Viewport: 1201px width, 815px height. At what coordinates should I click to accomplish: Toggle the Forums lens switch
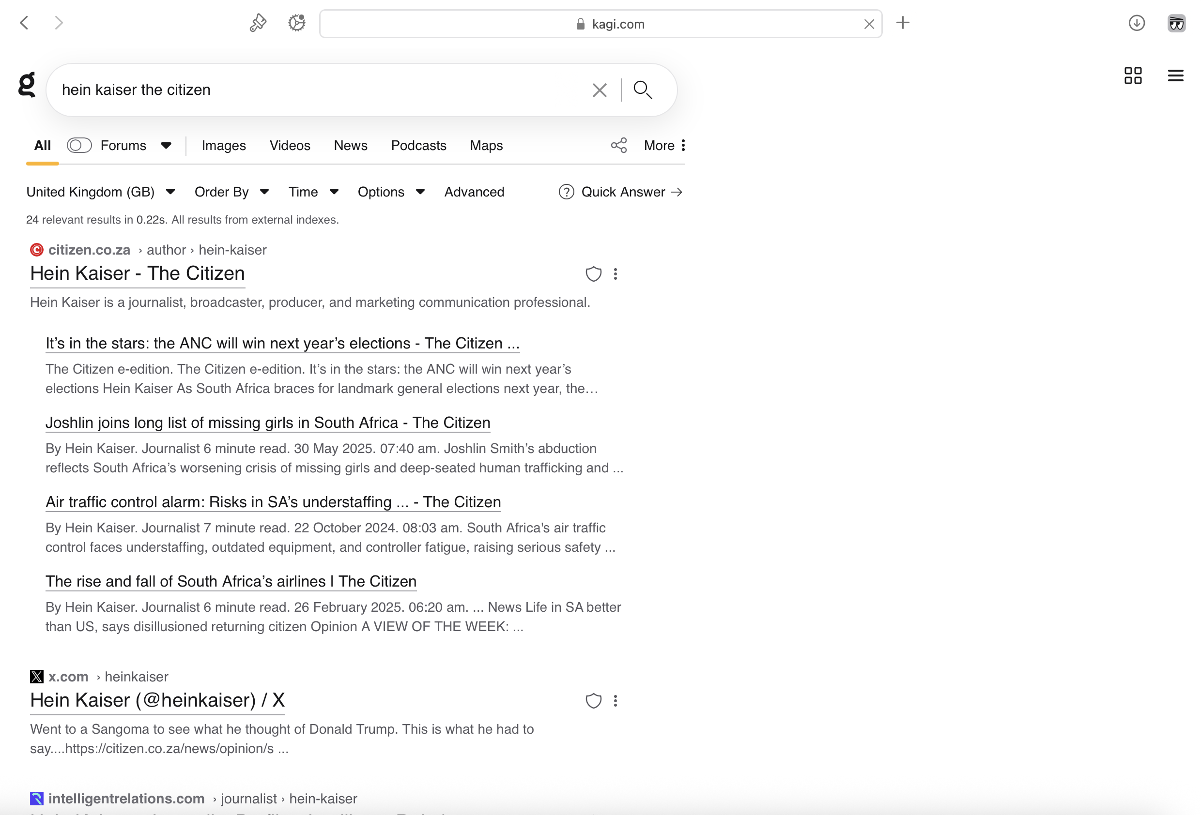point(79,146)
